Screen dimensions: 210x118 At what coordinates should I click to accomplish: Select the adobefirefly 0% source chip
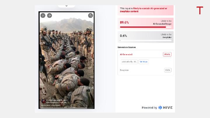pyautogui.click(x=129, y=62)
